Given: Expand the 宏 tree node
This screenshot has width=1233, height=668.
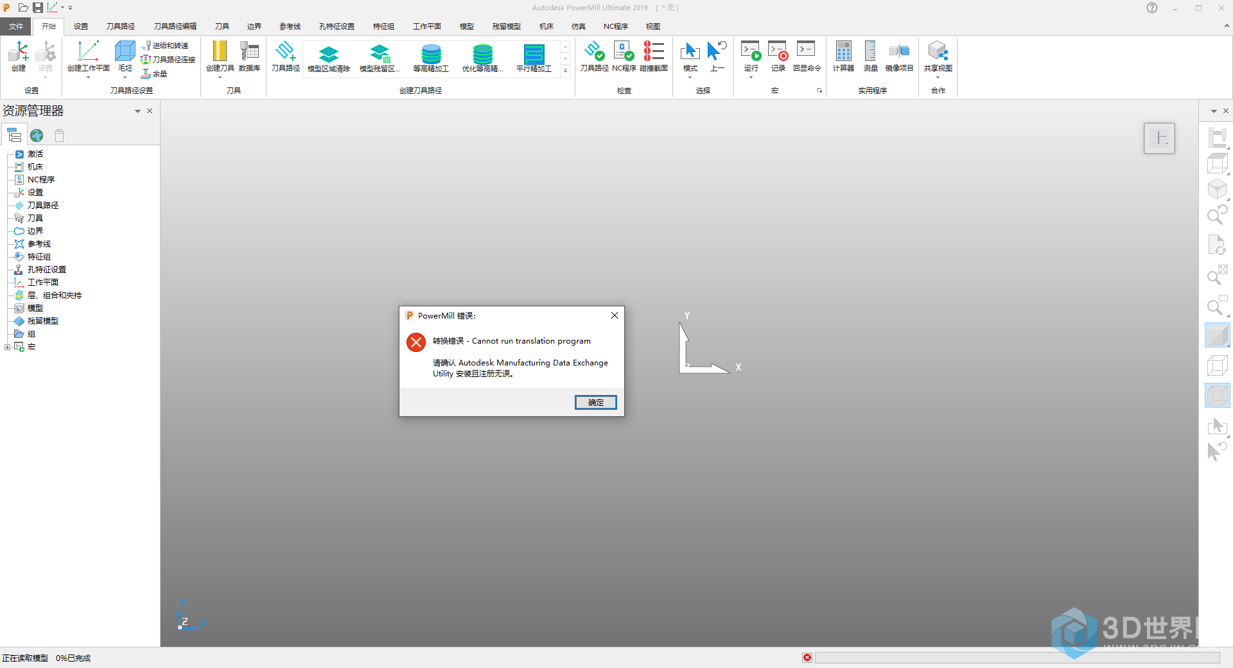Looking at the screenshot, I should pyautogui.click(x=7, y=347).
